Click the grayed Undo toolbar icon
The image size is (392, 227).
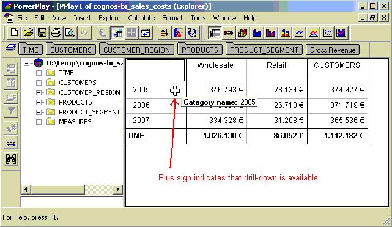tap(84, 33)
